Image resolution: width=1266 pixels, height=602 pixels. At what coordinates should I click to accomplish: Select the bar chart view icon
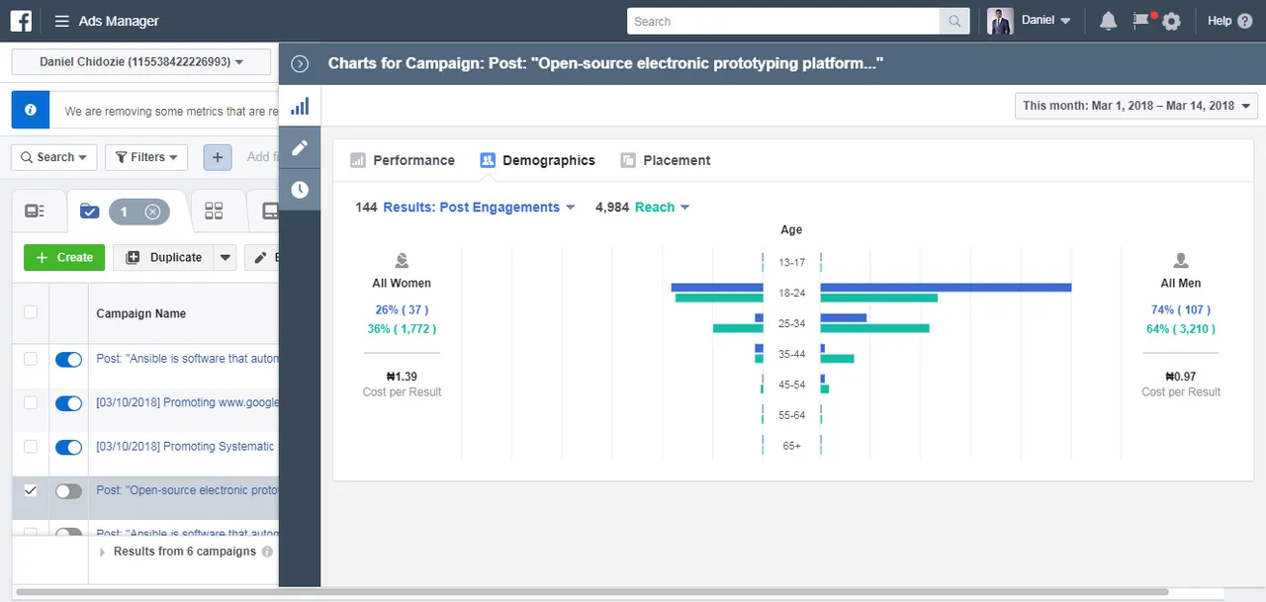click(x=300, y=106)
